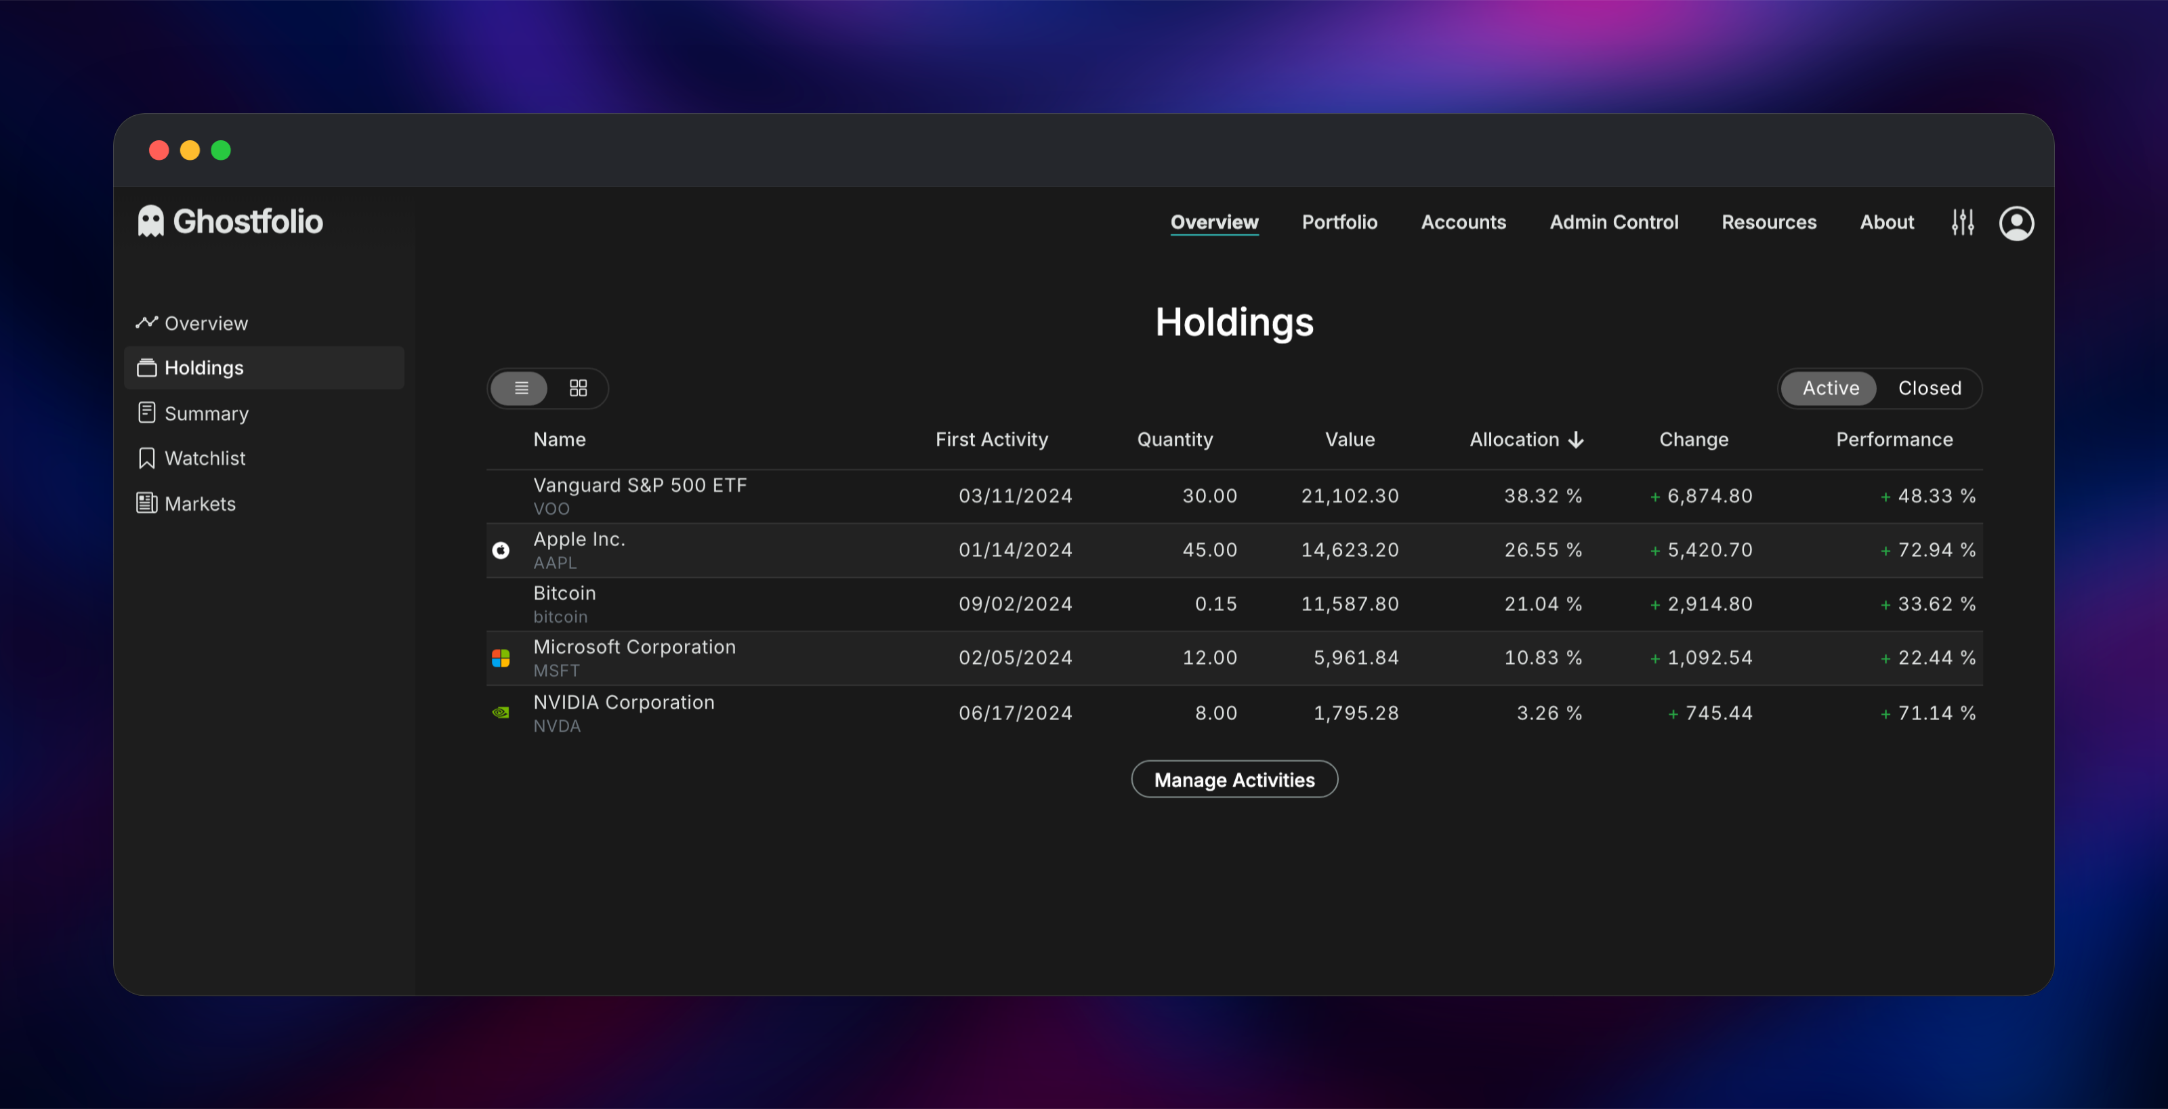Viewport: 2168px width, 1109px height.
Task: Click the AAPL ticker symbol
Action: click(x=555, y=563)
